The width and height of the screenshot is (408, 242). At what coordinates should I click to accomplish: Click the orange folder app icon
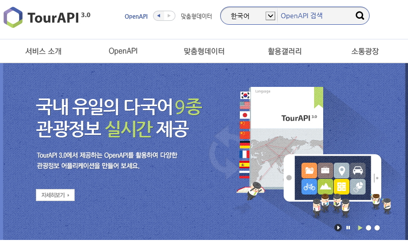[310, 170]
